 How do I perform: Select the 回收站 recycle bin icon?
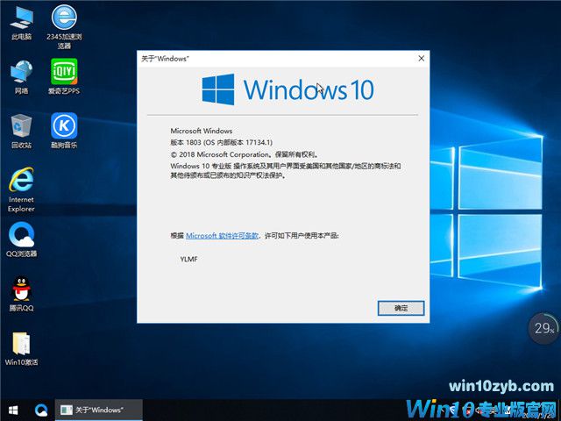21,131
